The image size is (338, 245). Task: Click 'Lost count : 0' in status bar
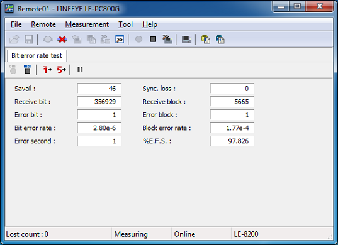click(x=27, y=234)
